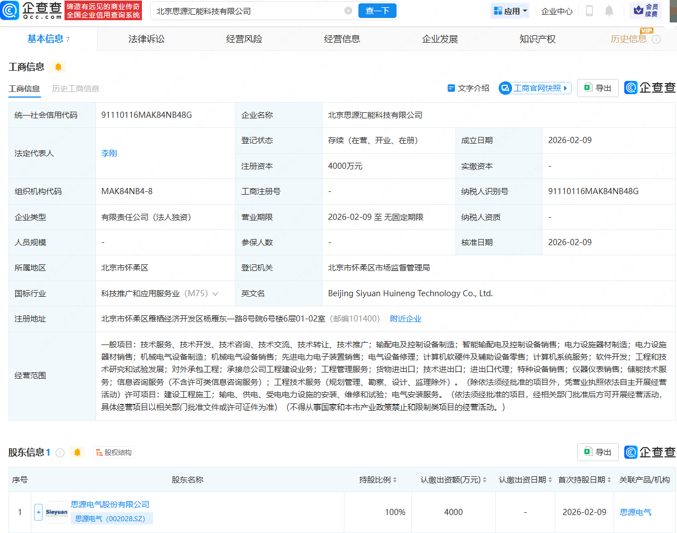Image resolution: width=677 pixels, height=533 pixels.
Task: Clear search box with × icon
Action: point(348,11)
